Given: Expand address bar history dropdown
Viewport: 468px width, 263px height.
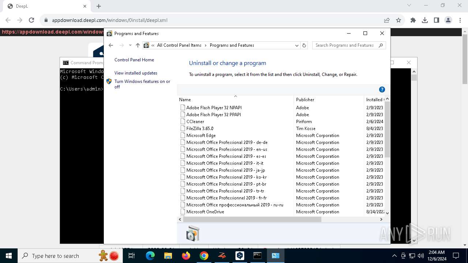Looking at the screenshot, I should [x=297, y=45].
